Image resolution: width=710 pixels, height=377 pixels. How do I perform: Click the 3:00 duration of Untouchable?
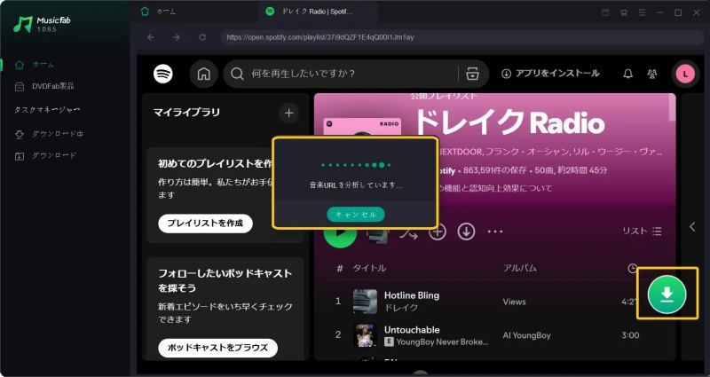tap(630, 335)
